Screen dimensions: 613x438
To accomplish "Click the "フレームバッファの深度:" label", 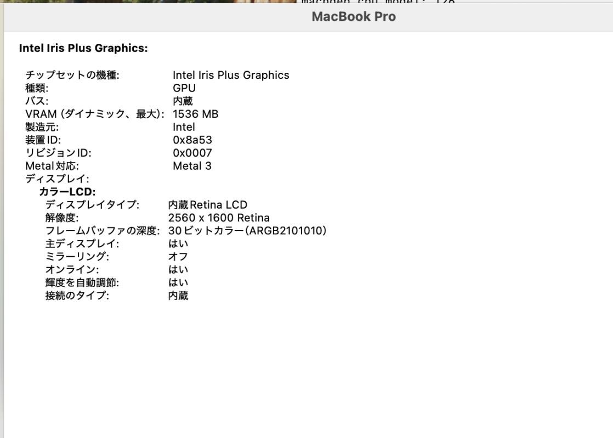I will click(x=103, y=230).
